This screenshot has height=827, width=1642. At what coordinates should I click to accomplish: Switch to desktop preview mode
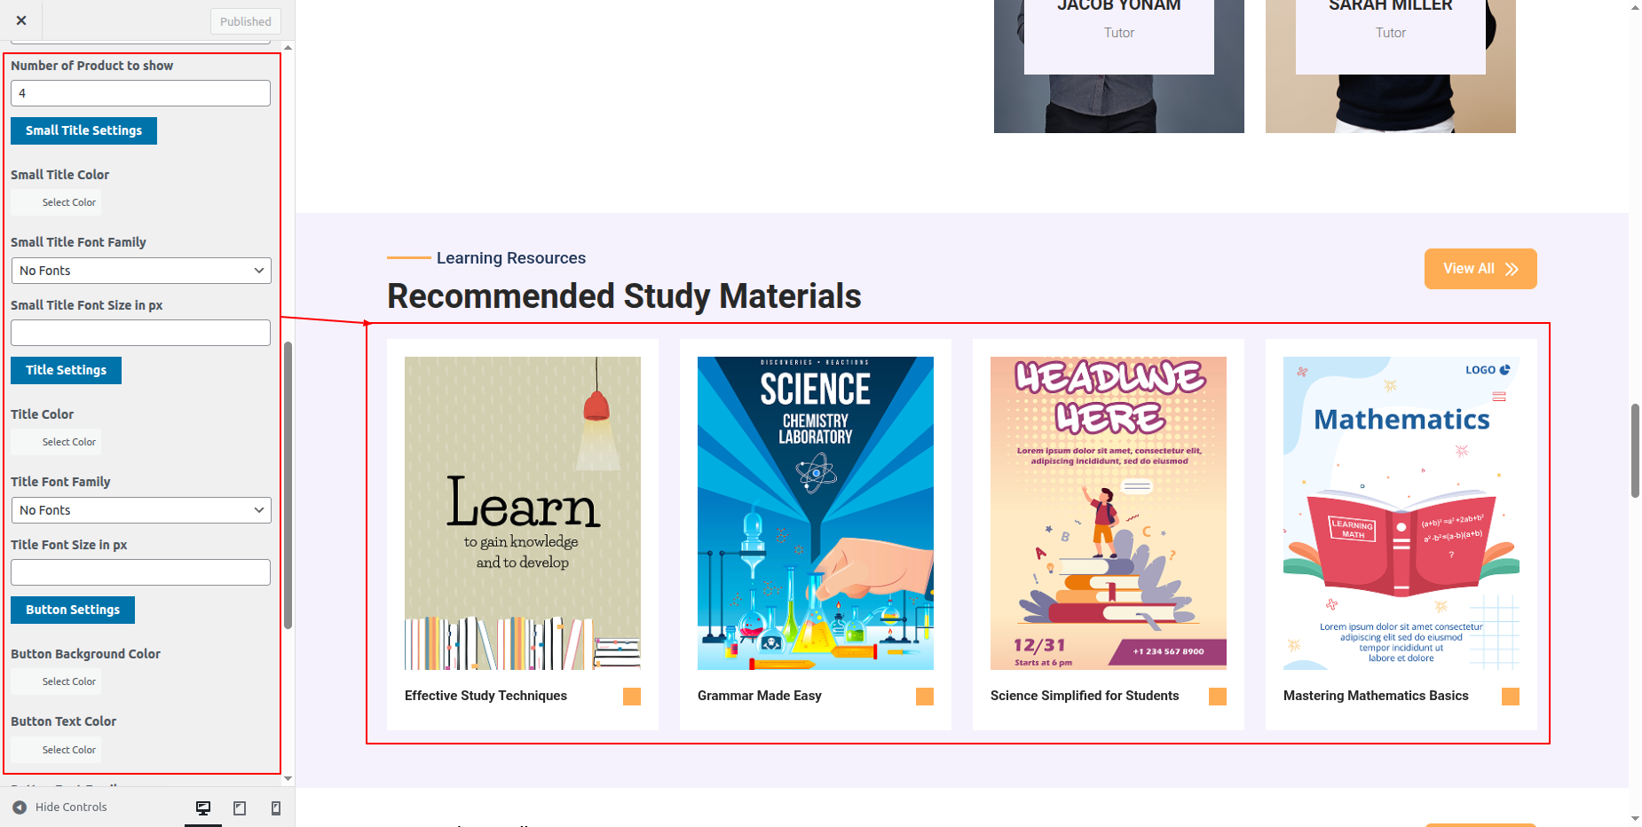203,807
